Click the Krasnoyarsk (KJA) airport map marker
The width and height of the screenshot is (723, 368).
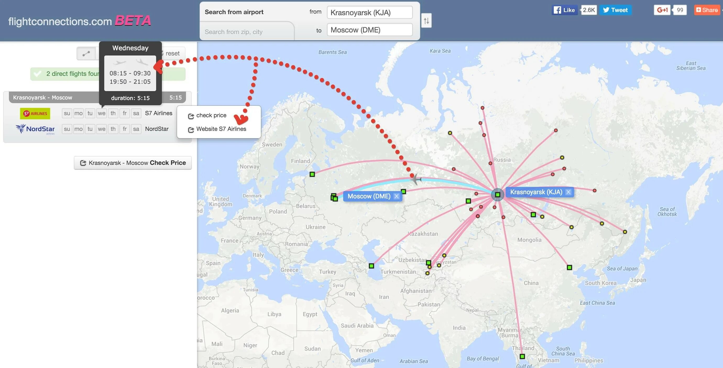click(497, 193)
